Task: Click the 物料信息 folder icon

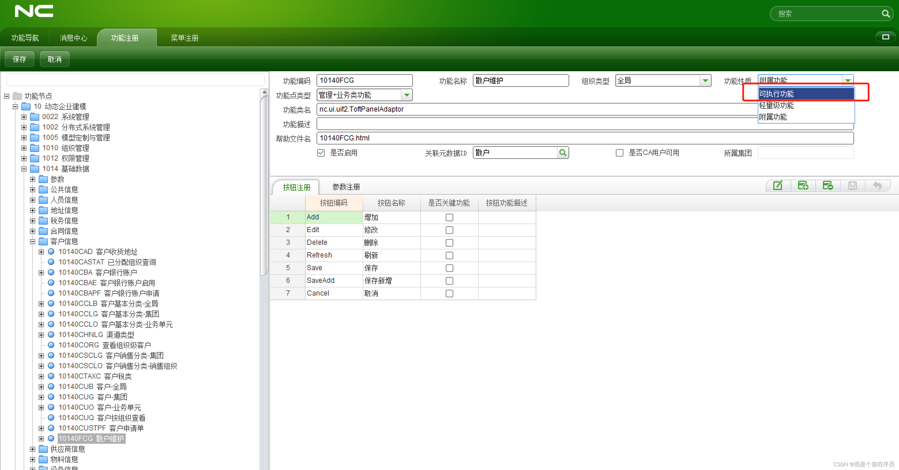Action: 43,459
